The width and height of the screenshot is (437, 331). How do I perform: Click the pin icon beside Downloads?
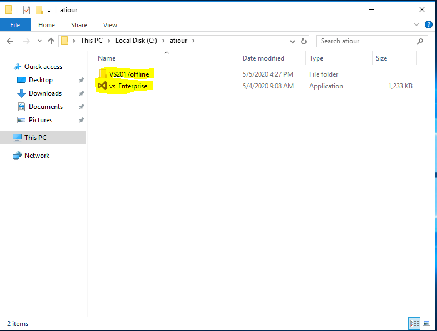81,93
